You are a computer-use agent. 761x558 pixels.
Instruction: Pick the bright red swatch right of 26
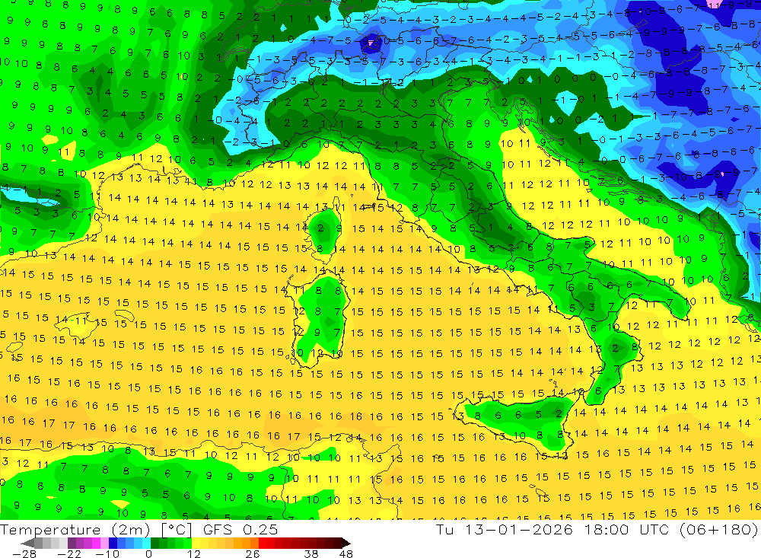tap(263, 543)
